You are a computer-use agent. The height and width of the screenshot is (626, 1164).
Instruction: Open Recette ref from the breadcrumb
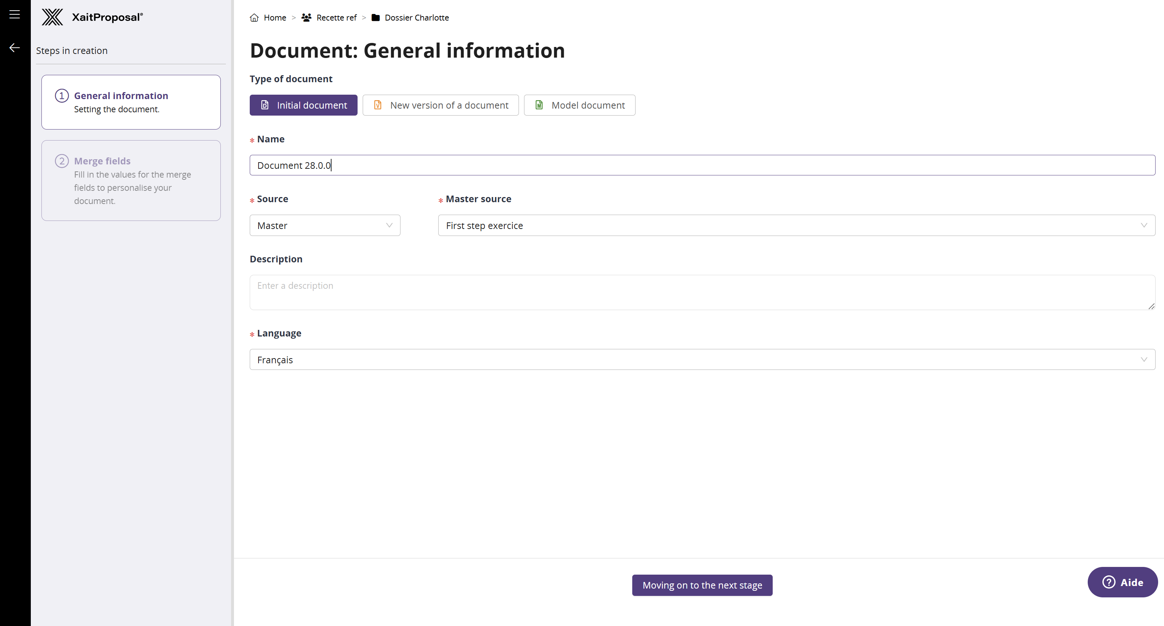(x=336, y=17)
